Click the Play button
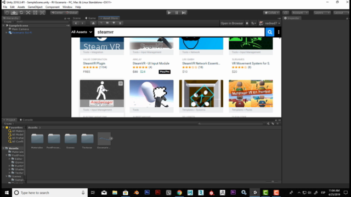 169,13
